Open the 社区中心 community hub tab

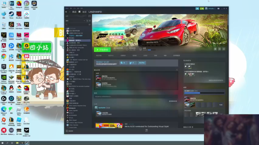tap(111, 55)
